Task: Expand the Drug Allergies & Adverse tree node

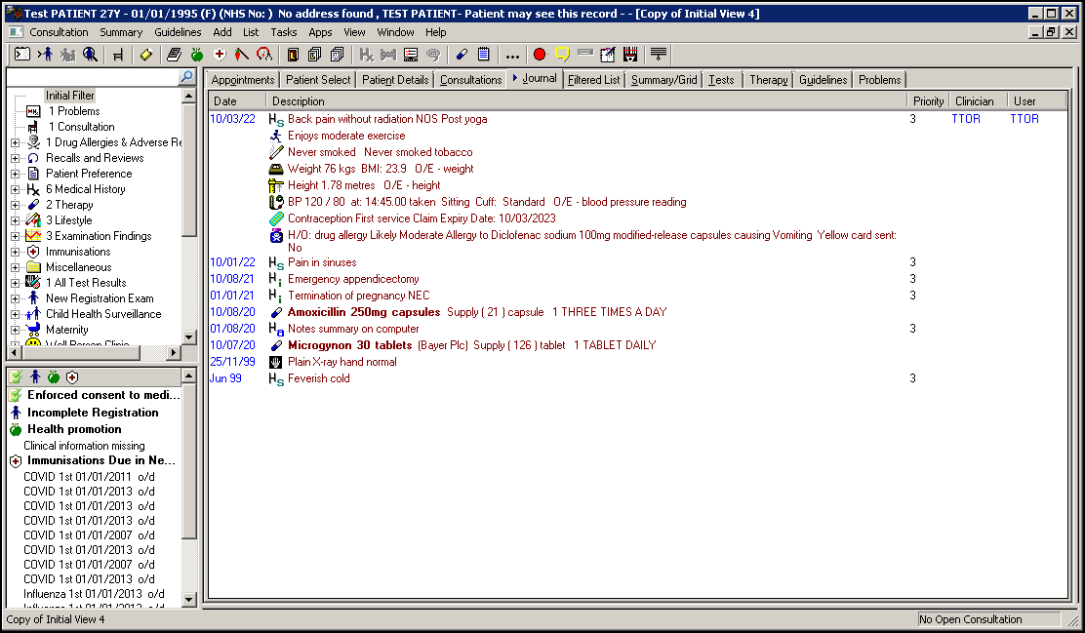Action: [x=15, y=142]
